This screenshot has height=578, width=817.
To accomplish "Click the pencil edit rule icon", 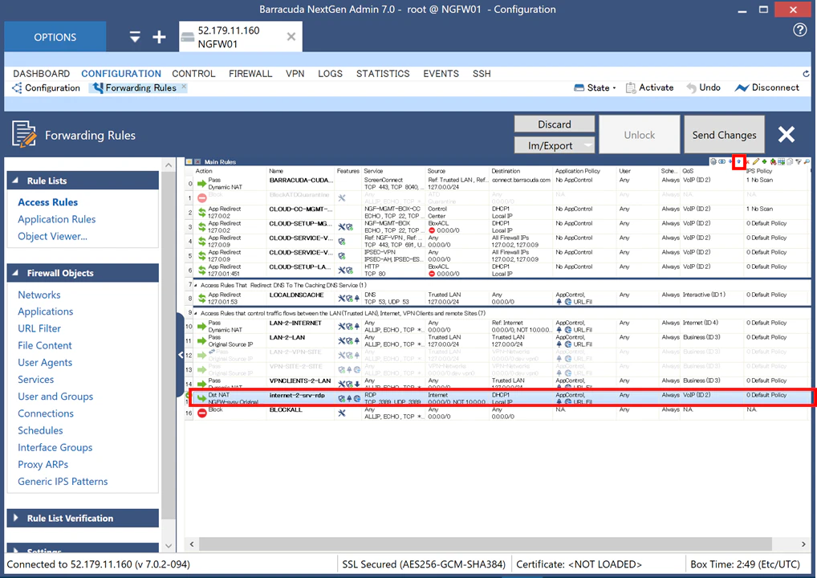I will coord(756,161).
